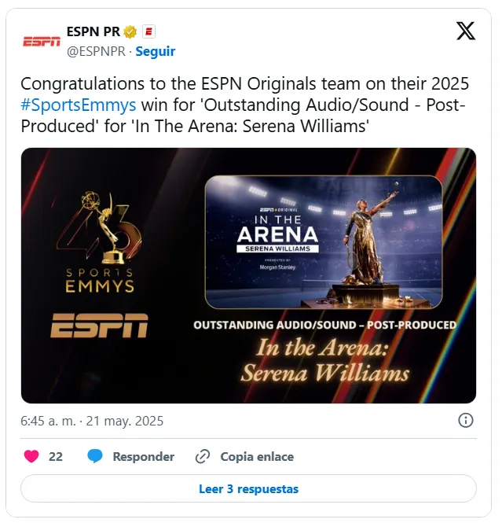Click the tweet text body

(245, 105)
